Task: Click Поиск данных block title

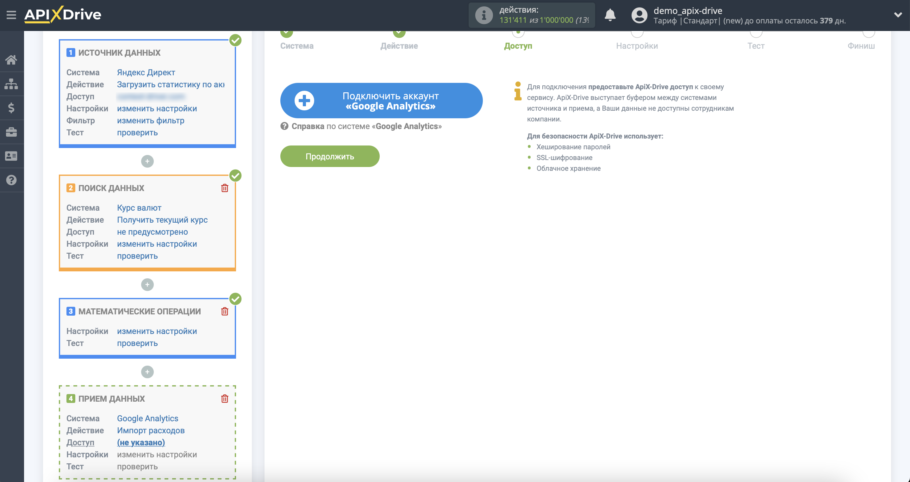Action: click(111, 188)
